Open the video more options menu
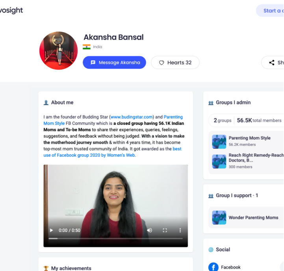Screen dimensions: 284x271 180,230
